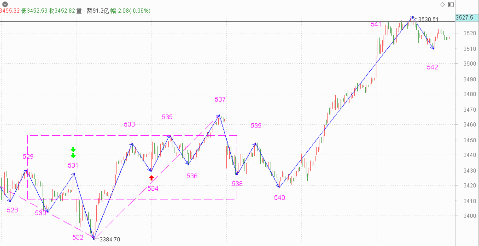This screenshot has width=479, height=246.
Task: Select stroke label 535
Action: [x=167, y=117]
